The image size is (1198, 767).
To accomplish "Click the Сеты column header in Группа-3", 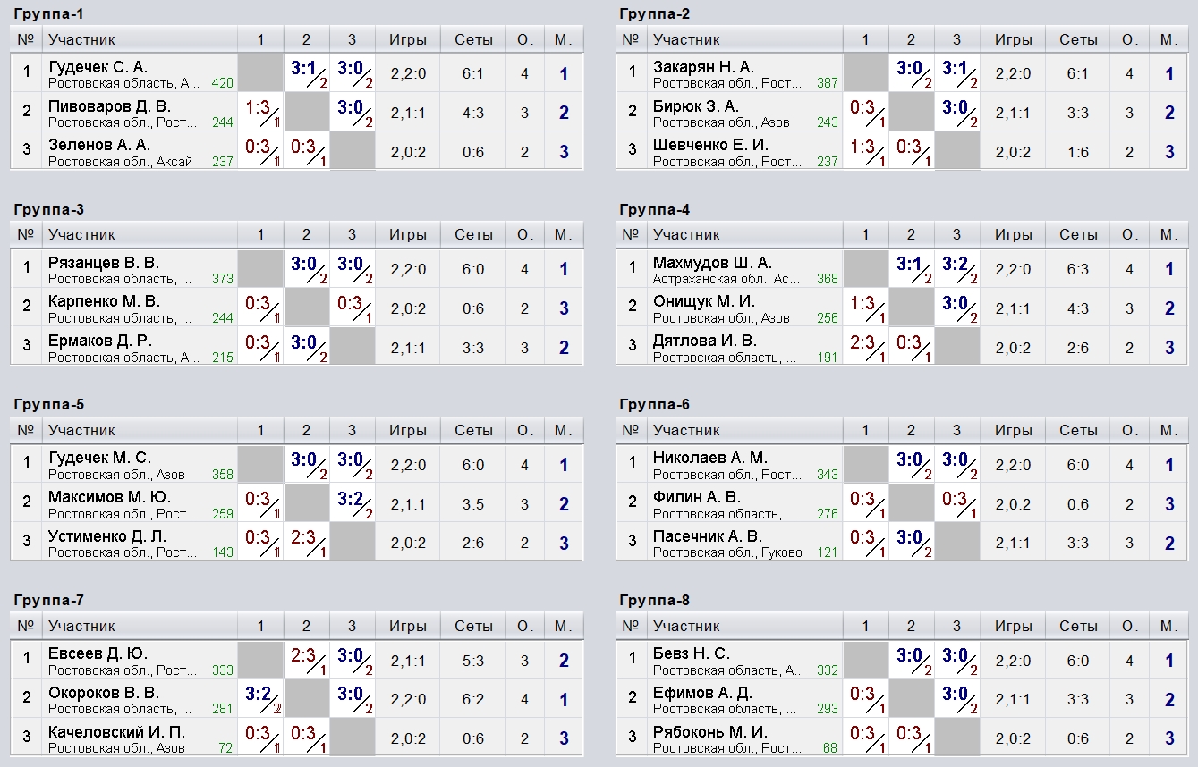I will 473,235.
